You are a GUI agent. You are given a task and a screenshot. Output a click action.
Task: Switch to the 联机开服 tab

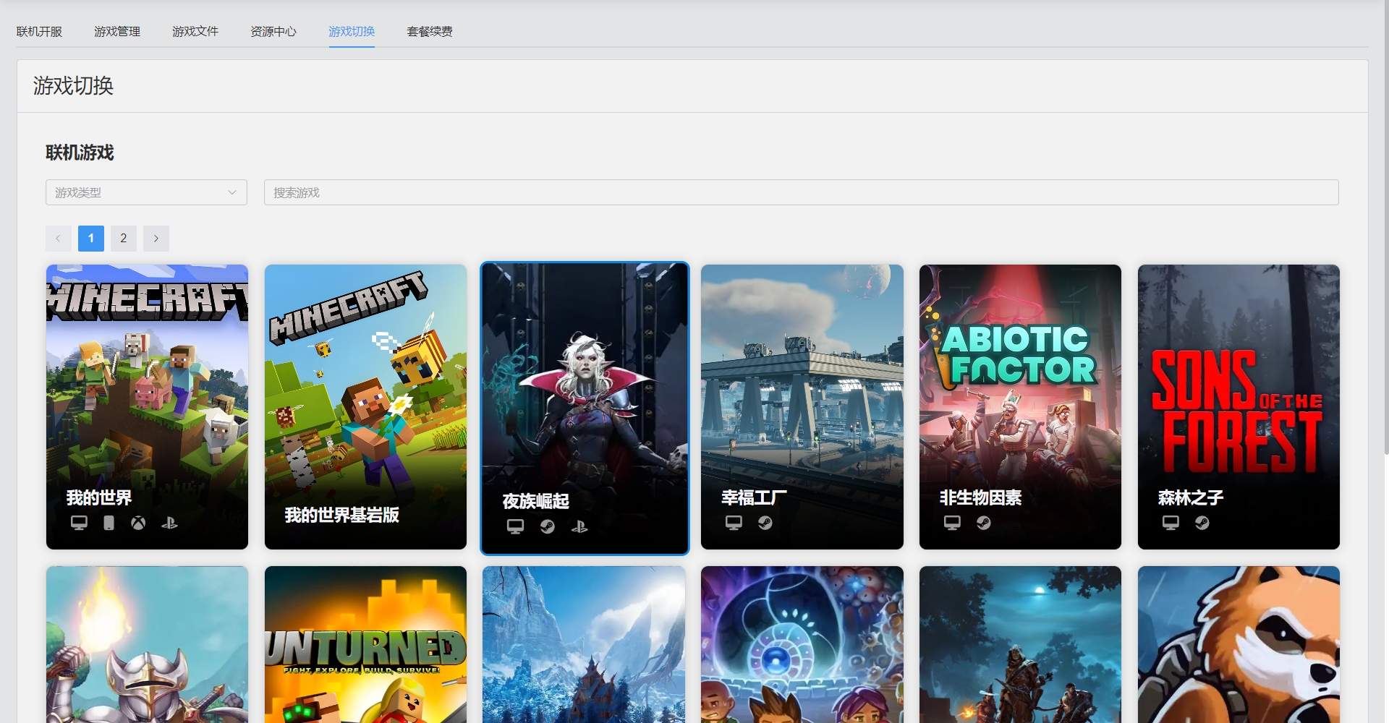pyautogui.click(x=39, y=32)
